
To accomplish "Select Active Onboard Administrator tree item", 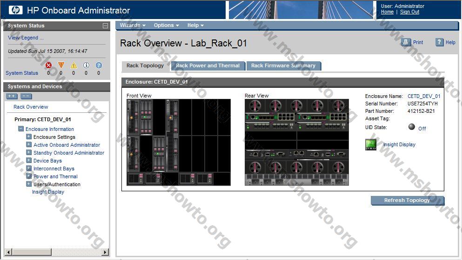I will 67,145.
